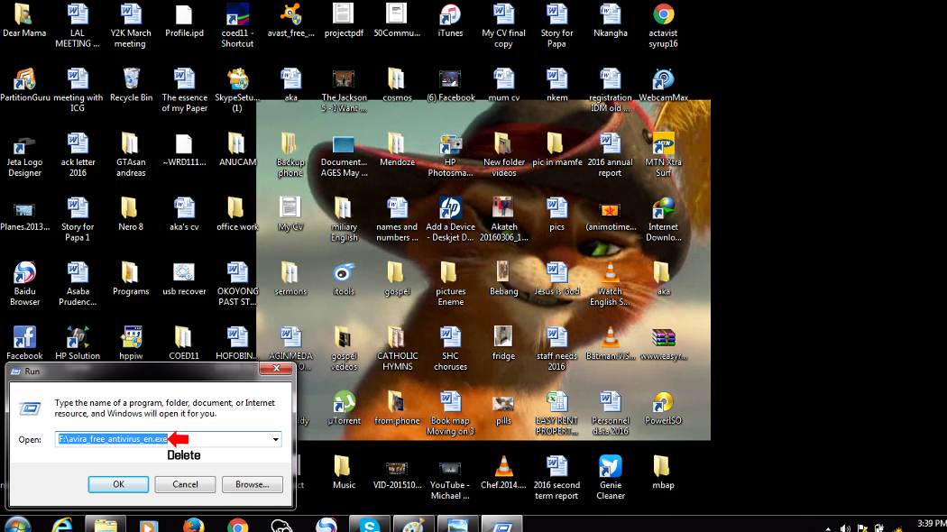Select the www.easyr WinRAR archive
947x532 pixels.
[663, 343]
